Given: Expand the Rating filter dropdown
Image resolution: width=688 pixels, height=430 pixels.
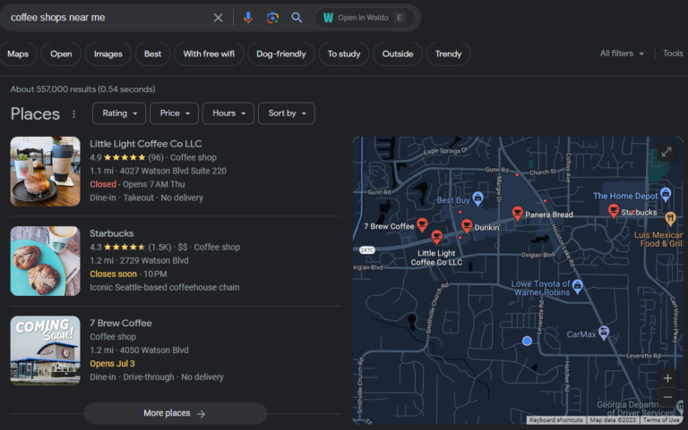Looking at the screenshot, I should point(119,114).
